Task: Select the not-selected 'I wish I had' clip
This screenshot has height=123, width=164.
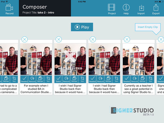Action: pos(58,79)
